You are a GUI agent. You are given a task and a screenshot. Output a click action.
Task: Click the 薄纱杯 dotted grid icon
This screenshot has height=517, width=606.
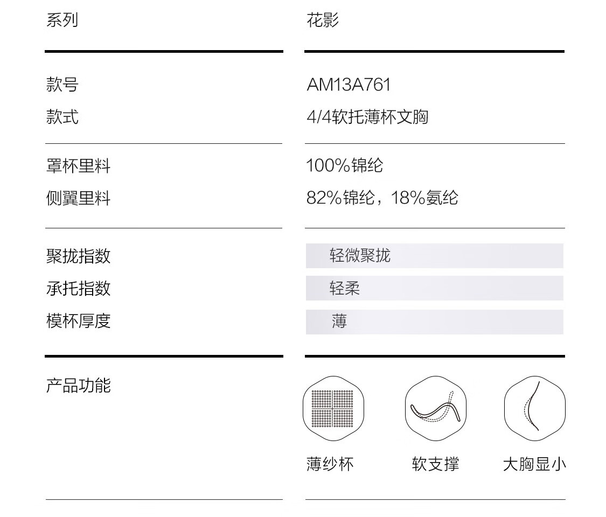tap(333, 408)
